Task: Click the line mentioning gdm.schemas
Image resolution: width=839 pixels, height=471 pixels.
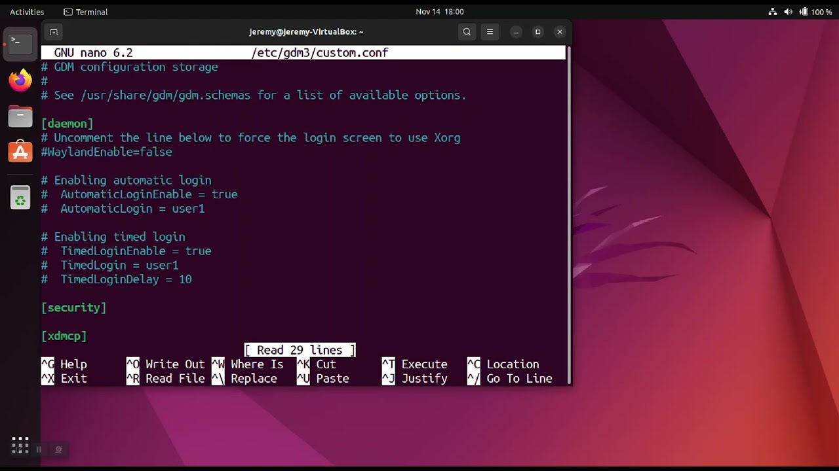Action: click(x=254, y=96)
